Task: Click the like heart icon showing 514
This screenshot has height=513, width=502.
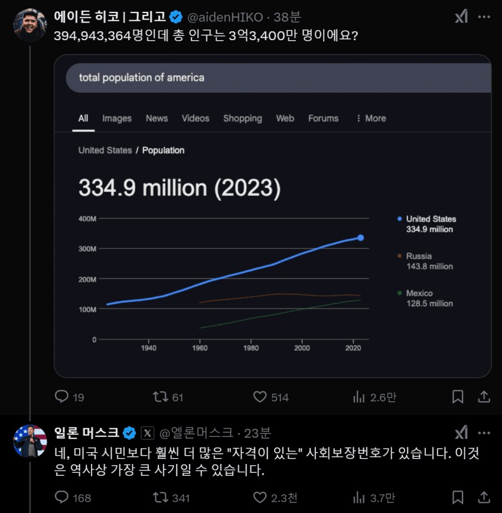Action: click(259, 398)
